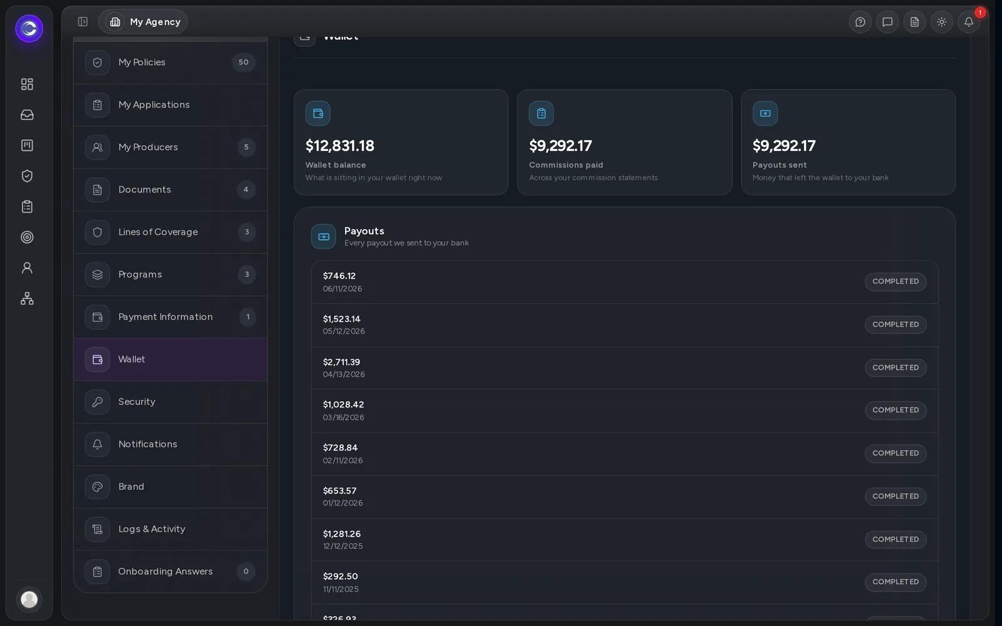Screen dimensions: 1002x626
Task: Go to My Policies
Action: (170, 63)
